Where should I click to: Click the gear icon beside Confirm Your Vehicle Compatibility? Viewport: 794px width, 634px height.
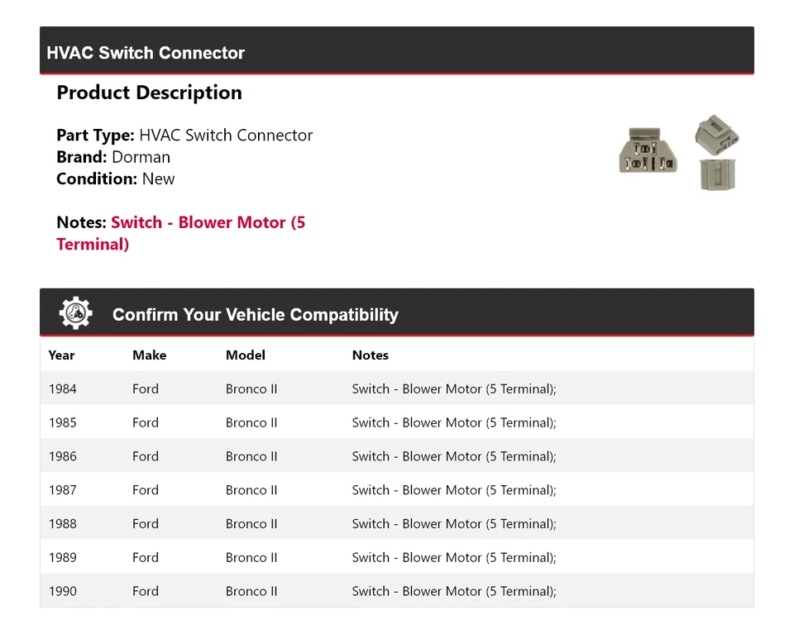point(75,313)
